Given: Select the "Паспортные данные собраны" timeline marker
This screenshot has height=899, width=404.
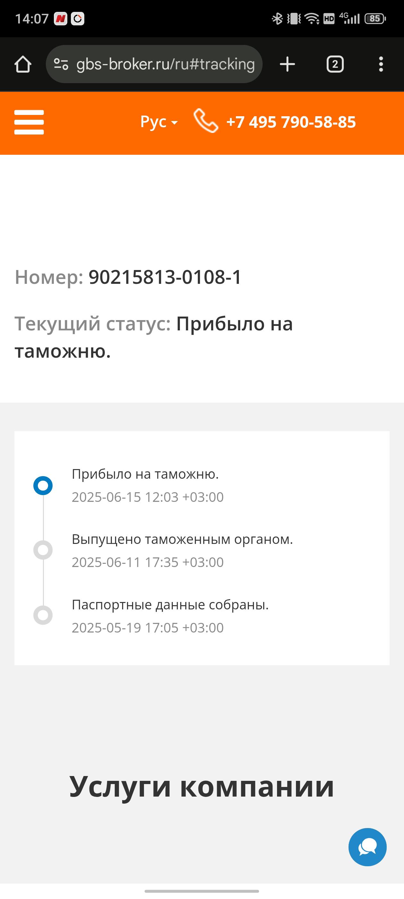Looking at the screenshot, I should click(x=43, y=615).
